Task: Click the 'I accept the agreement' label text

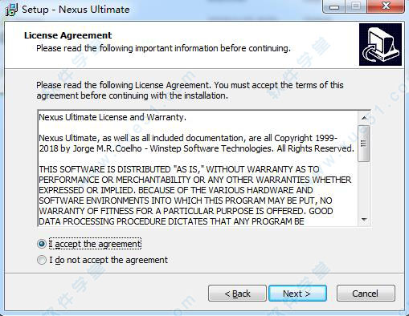Action: [x=95, y=244]
